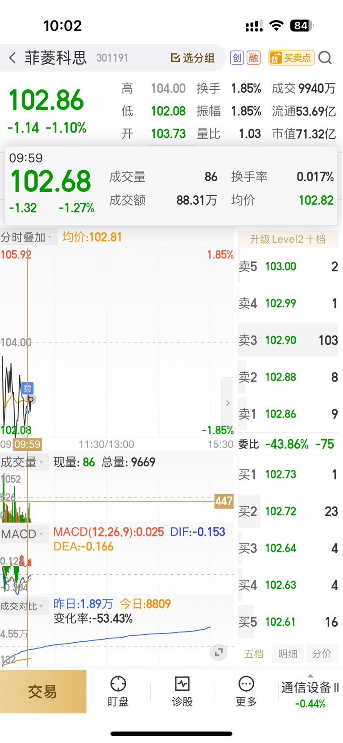
Task: Select the 买4 102.63 order row
Action: coord(288,585)
